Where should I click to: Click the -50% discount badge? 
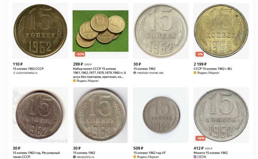pos(80,54)
